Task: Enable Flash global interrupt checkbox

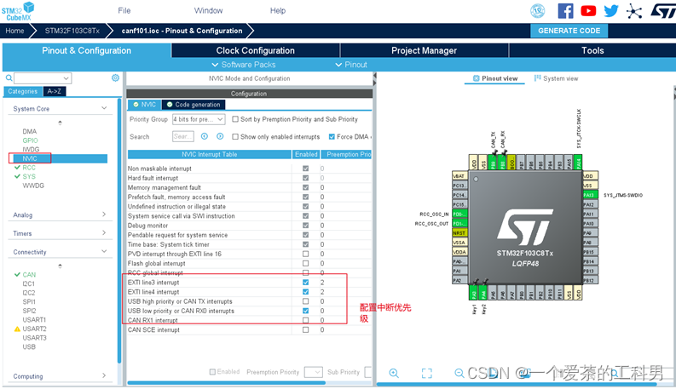Action: coord(306,263)
